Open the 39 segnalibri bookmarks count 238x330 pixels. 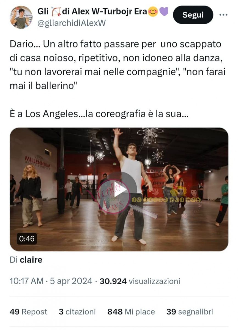189,312
